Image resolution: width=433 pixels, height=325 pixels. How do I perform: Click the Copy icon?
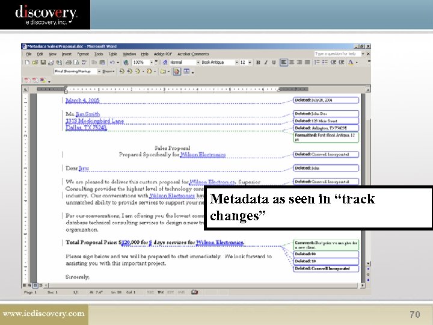tap(94, 63)
